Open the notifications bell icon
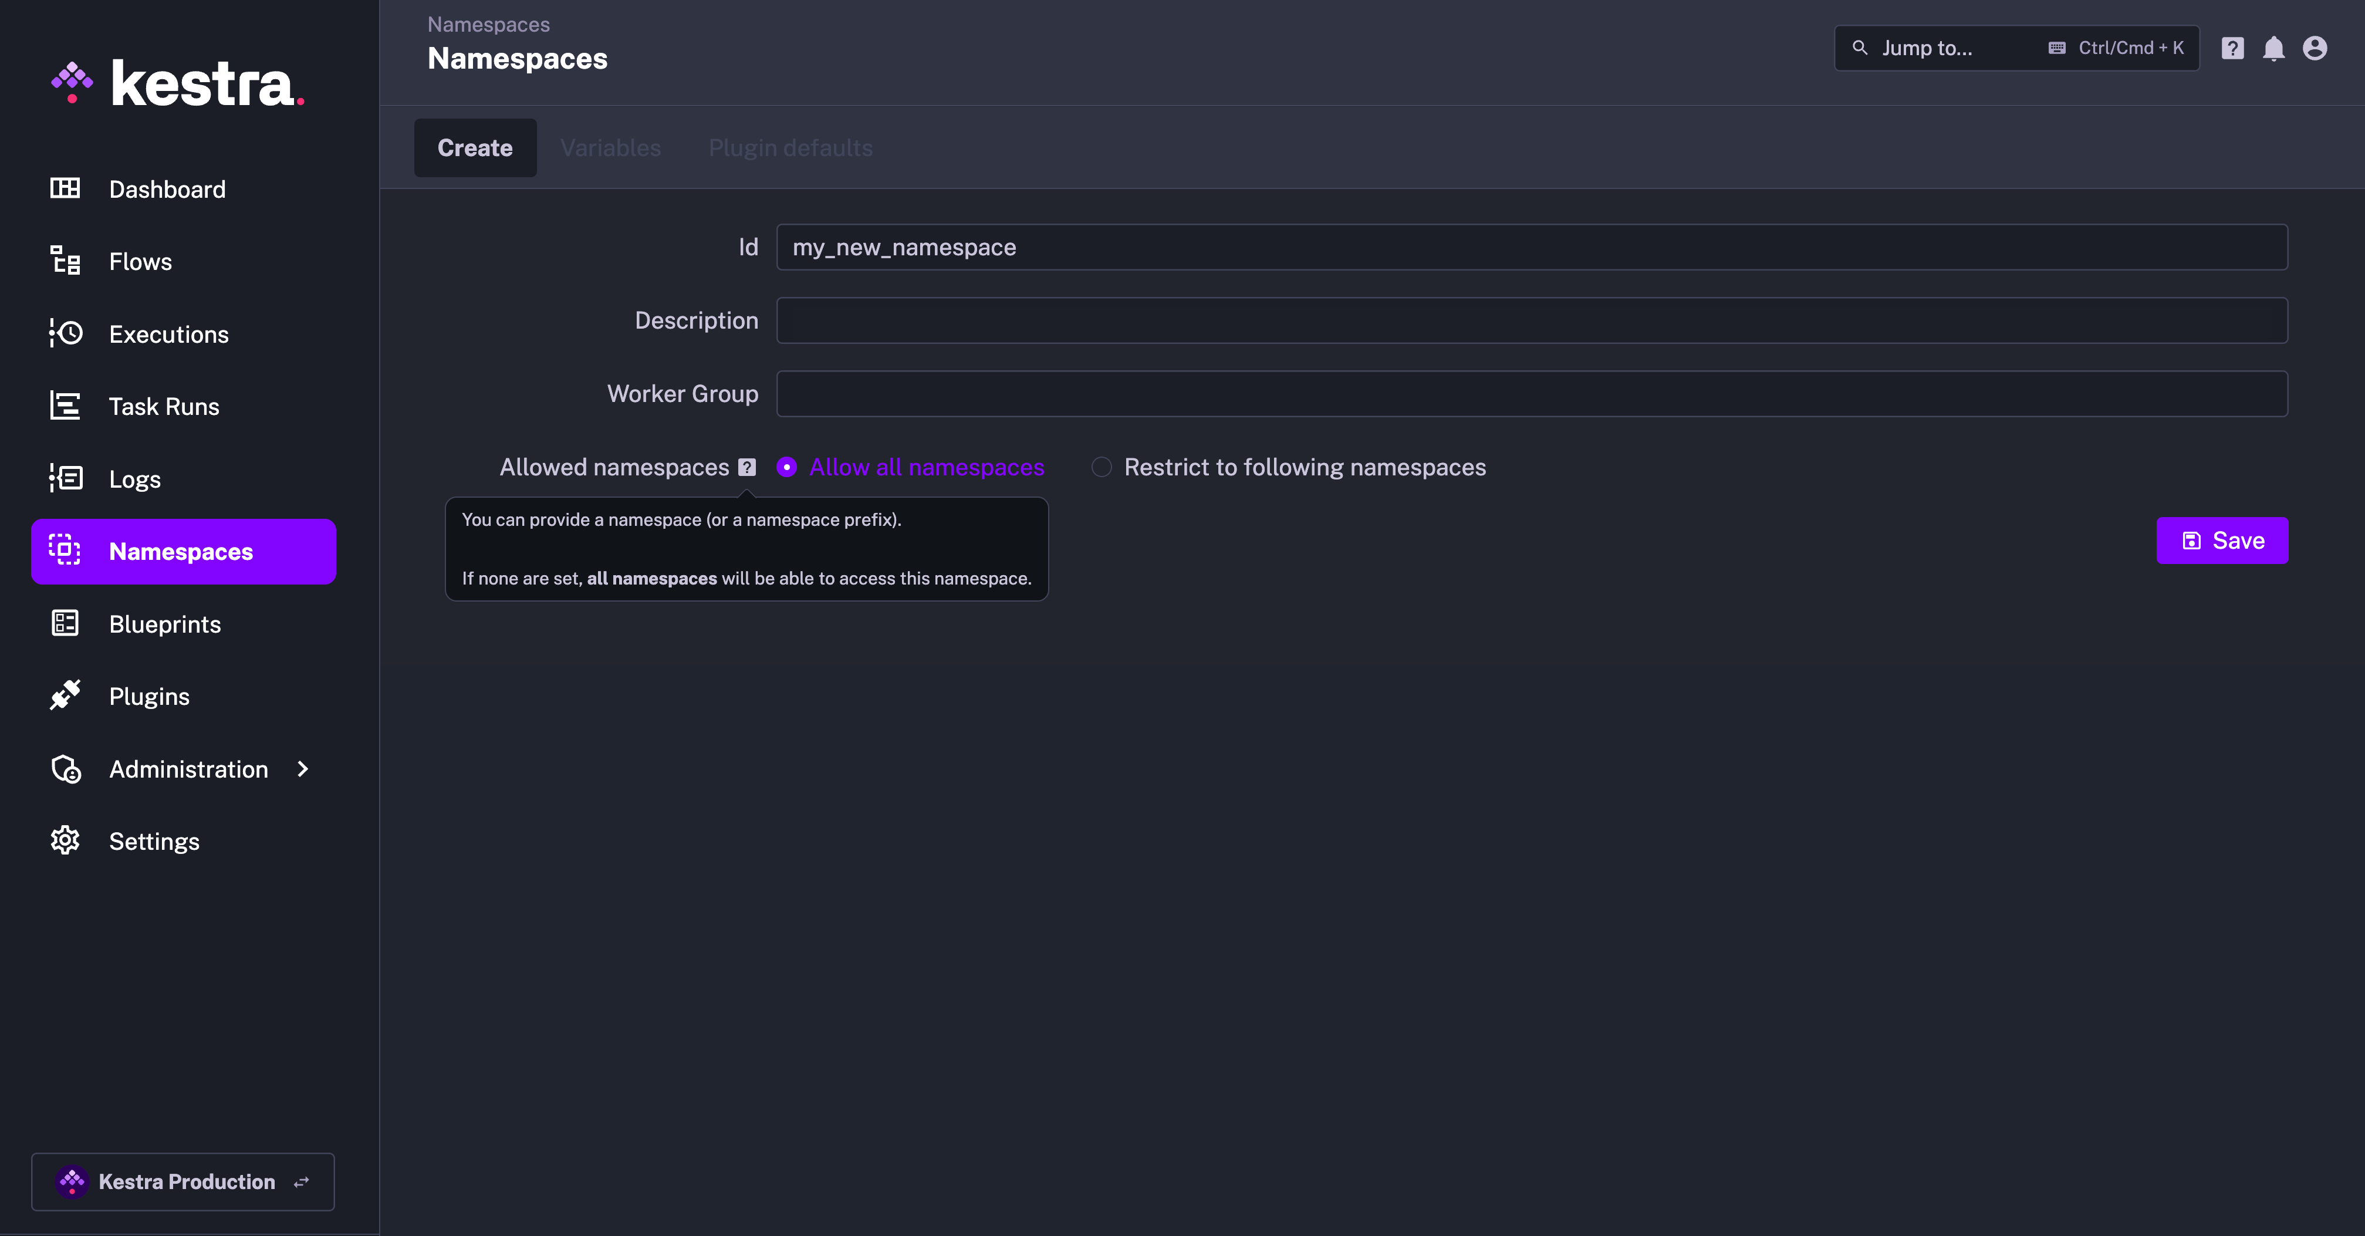 pos(2273,49)
